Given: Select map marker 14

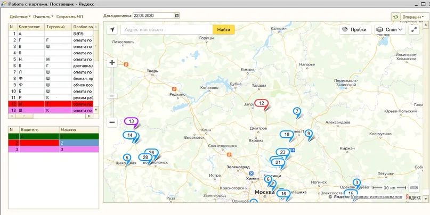Looking at the screenshot, I should 130,136.
